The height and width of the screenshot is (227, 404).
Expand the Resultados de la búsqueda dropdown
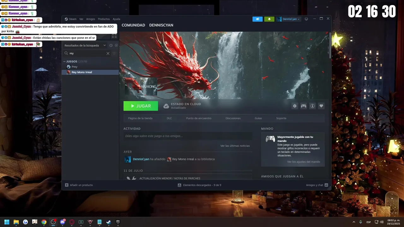pyautogui.click(x=85, y=45)
